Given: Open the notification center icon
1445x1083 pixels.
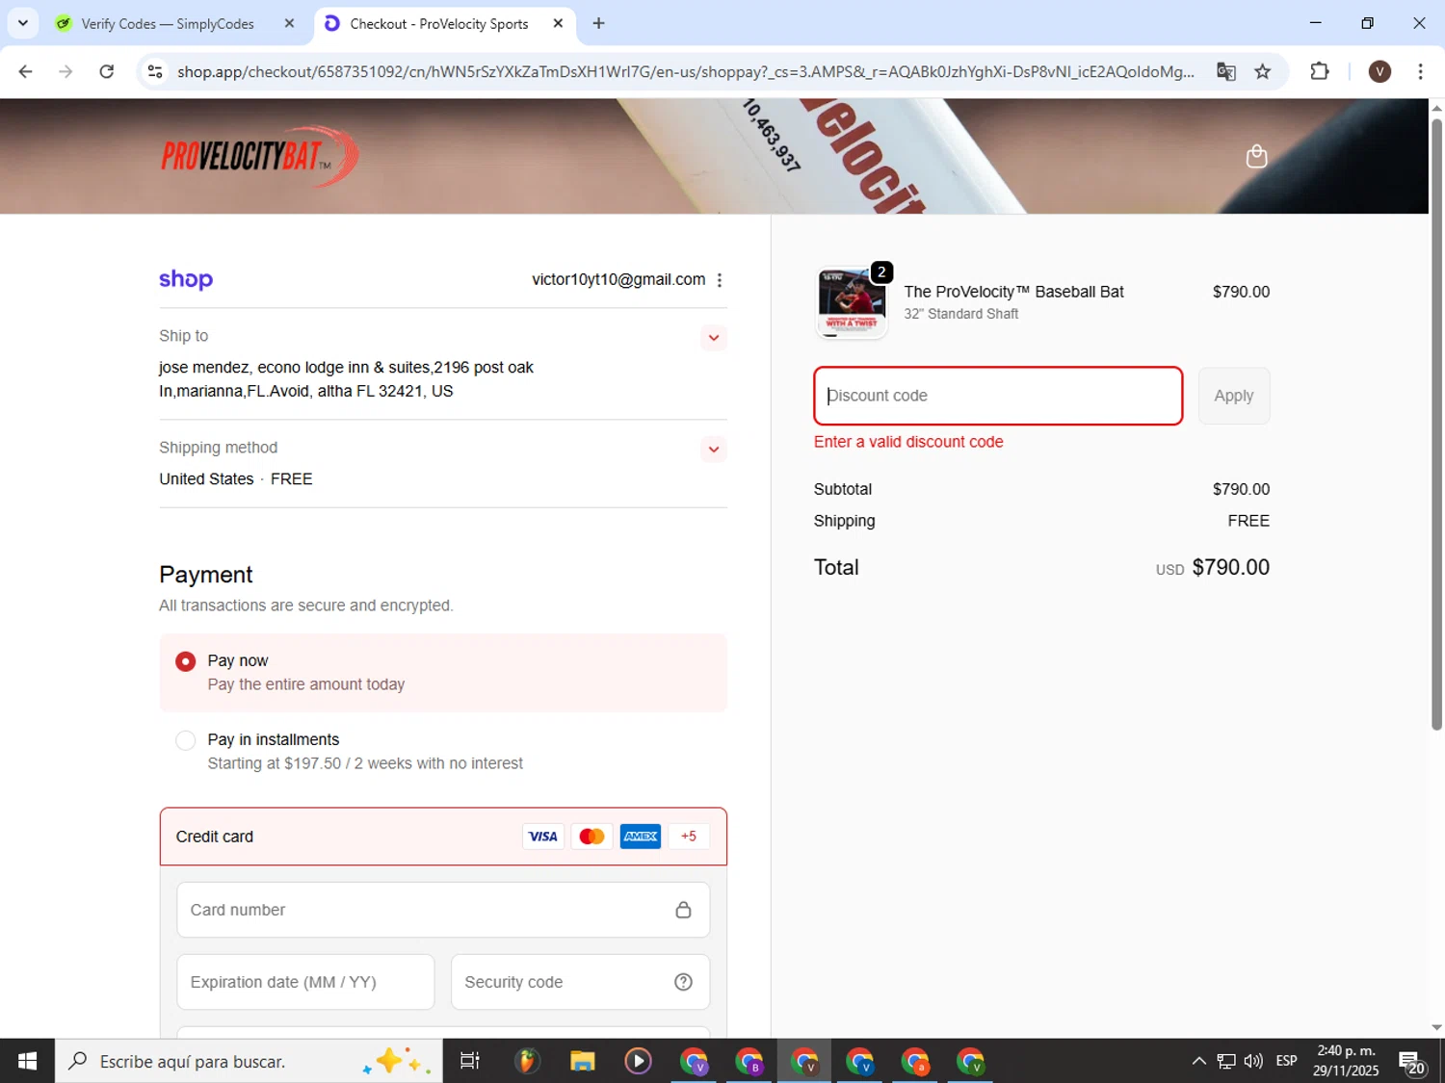Looking at the screenshot, I should tap(1412, 1061).
